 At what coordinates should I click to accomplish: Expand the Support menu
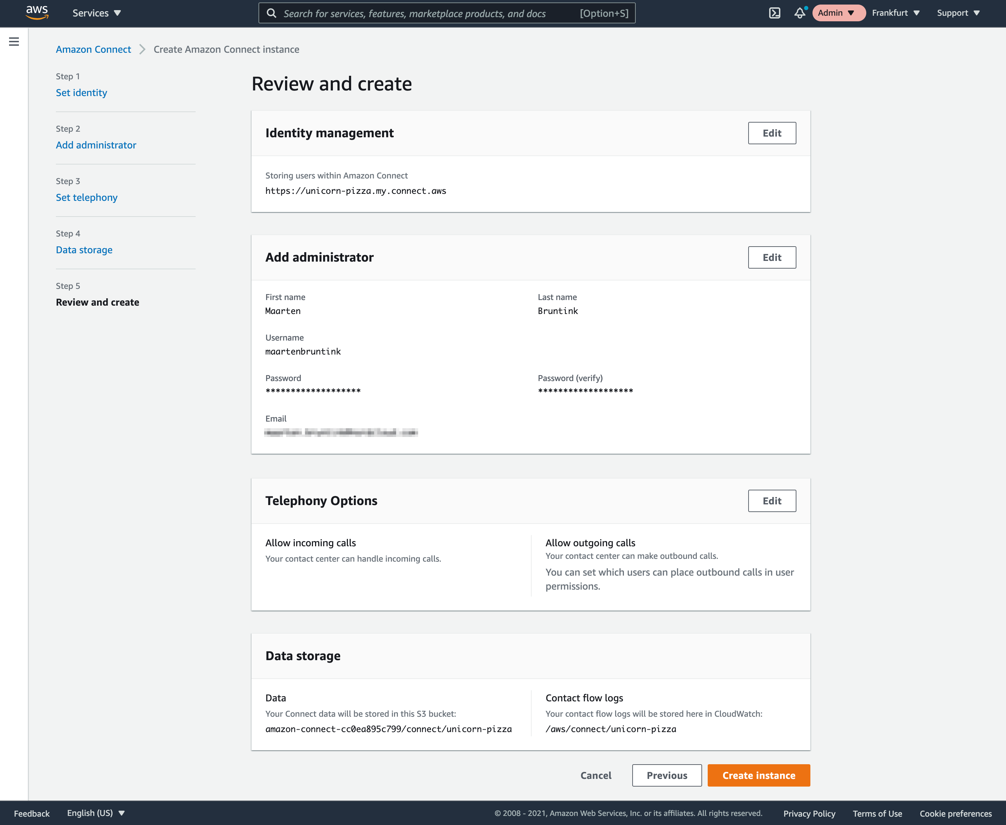(x=958, y=13)
